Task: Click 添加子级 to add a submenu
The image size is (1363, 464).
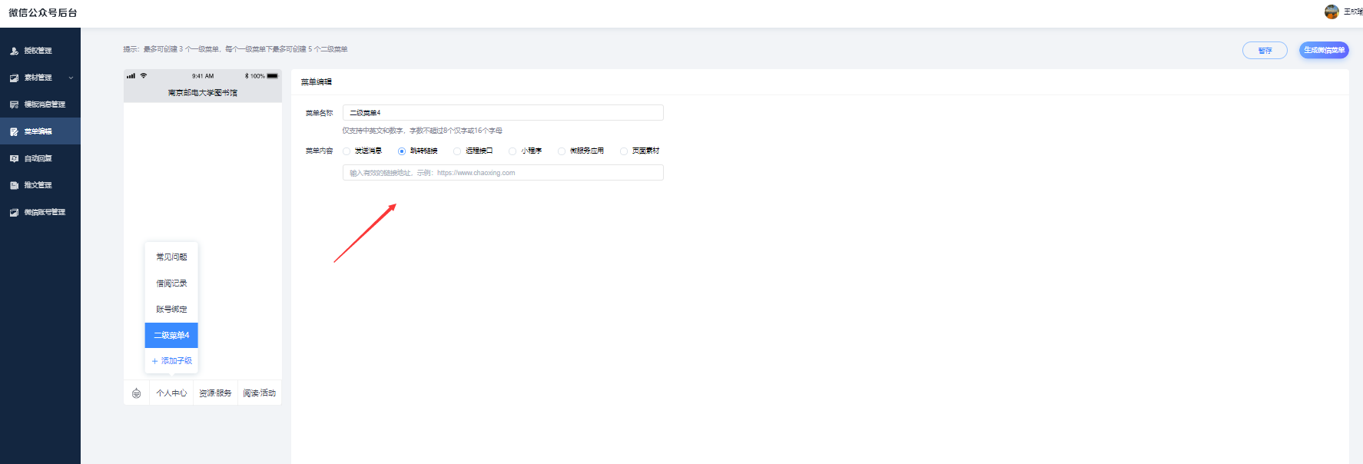Action: (x=171, y=361)
